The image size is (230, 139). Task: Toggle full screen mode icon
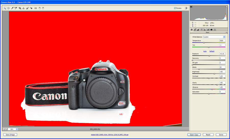tap(186, 8)
